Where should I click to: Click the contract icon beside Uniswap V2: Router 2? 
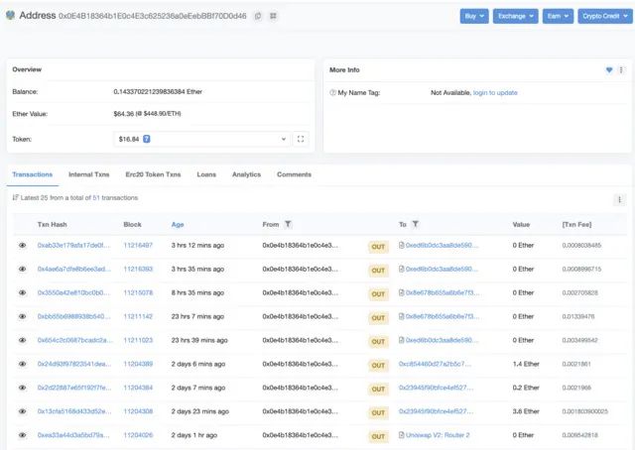pos(401,434)
